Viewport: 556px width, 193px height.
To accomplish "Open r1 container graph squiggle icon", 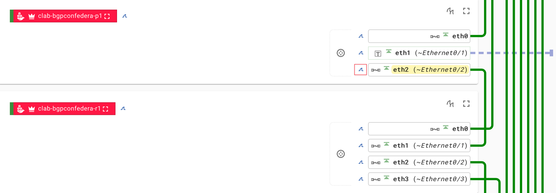I will pyautogui.click(x=450, y=104).
